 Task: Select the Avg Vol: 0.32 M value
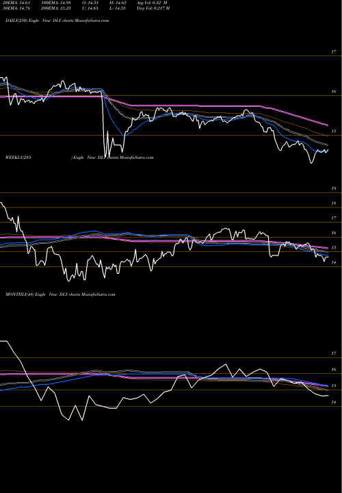[152, 3]
